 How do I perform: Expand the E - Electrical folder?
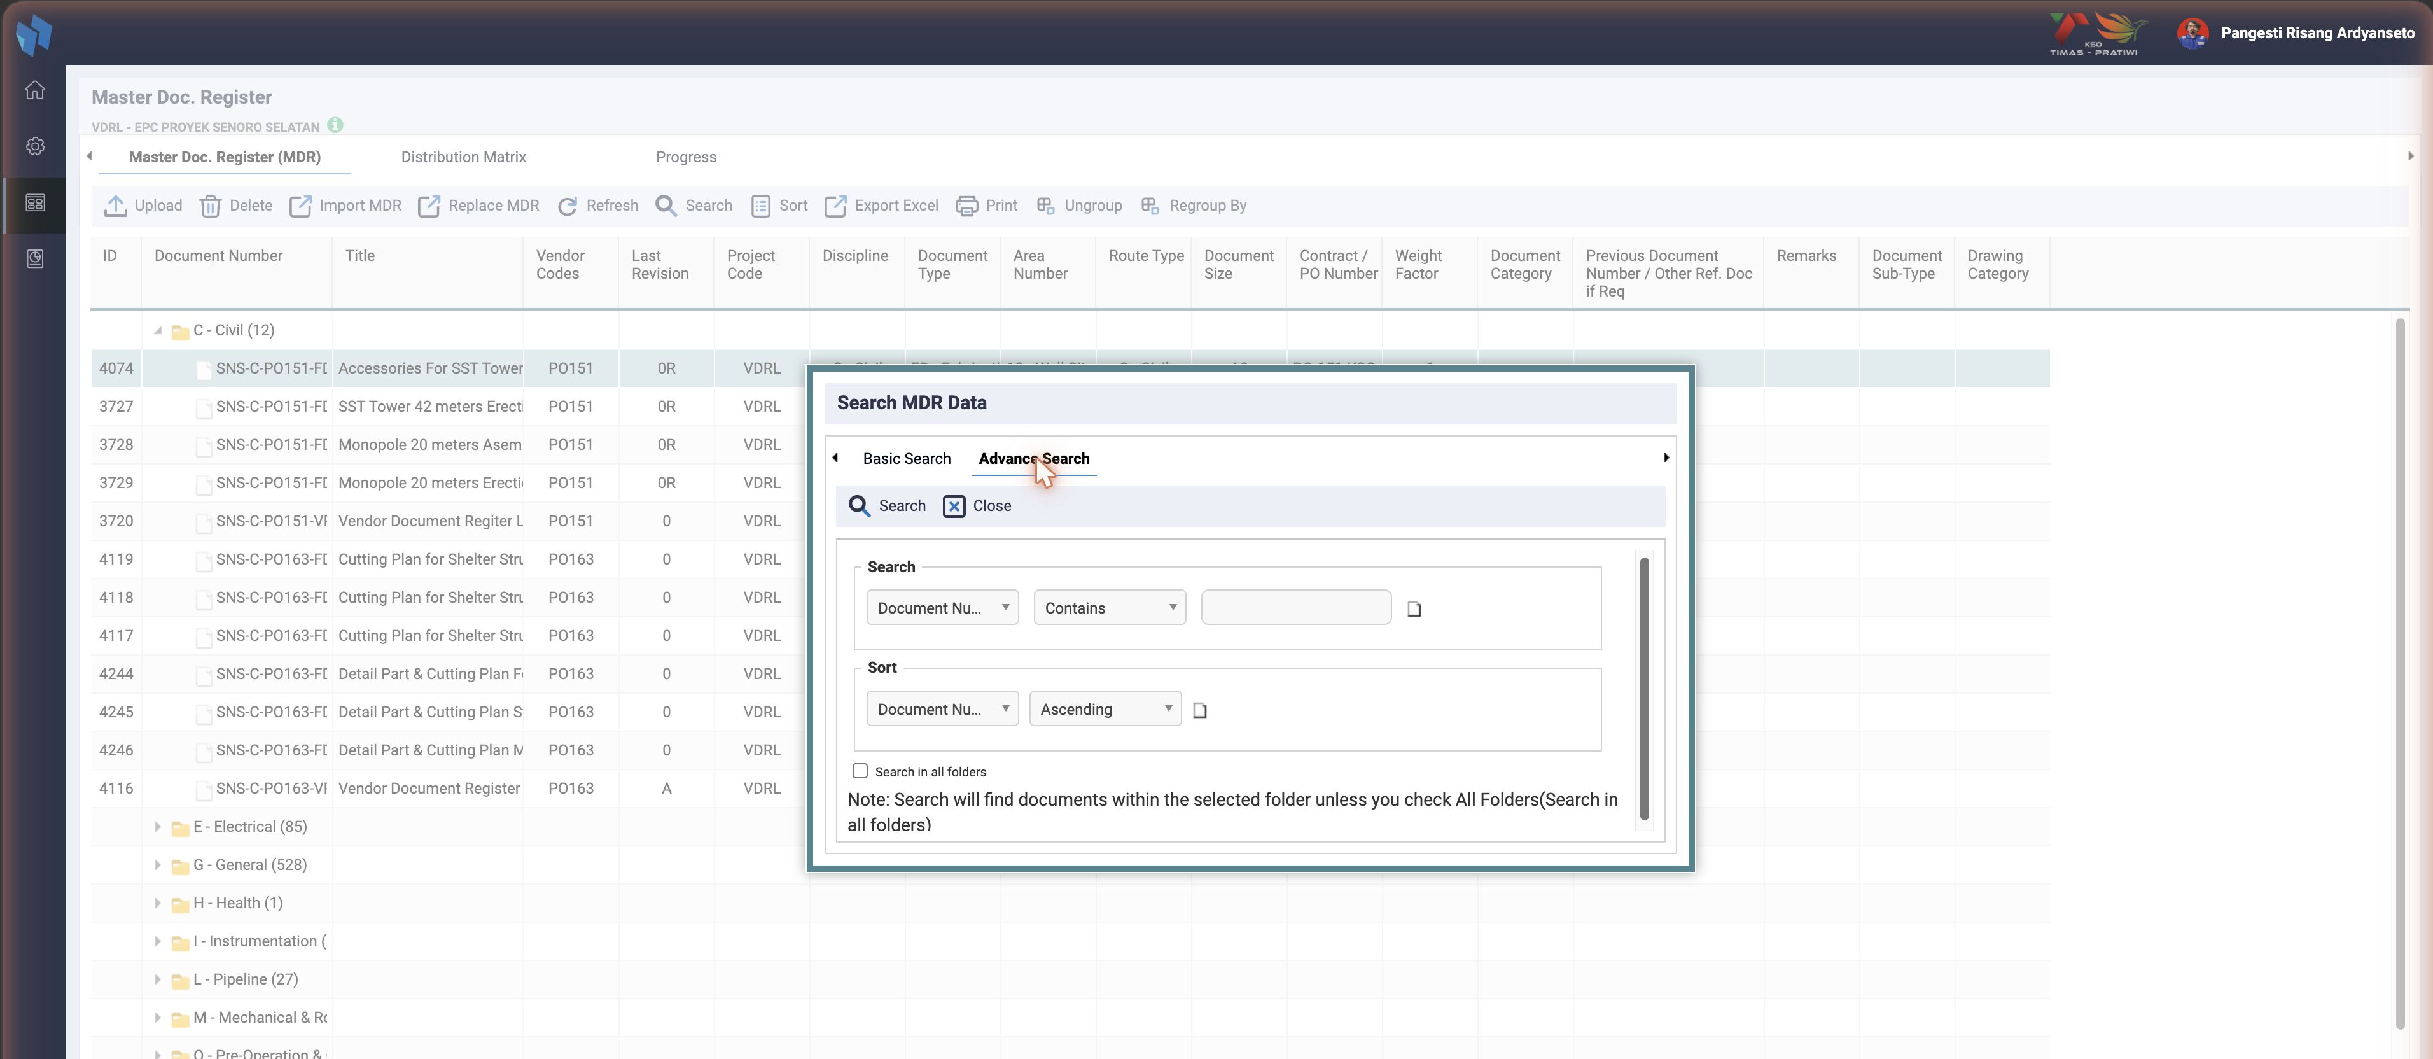coord(157,827)
